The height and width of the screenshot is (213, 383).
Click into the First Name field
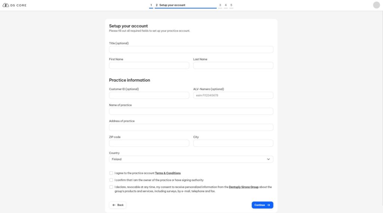(149, 66)
